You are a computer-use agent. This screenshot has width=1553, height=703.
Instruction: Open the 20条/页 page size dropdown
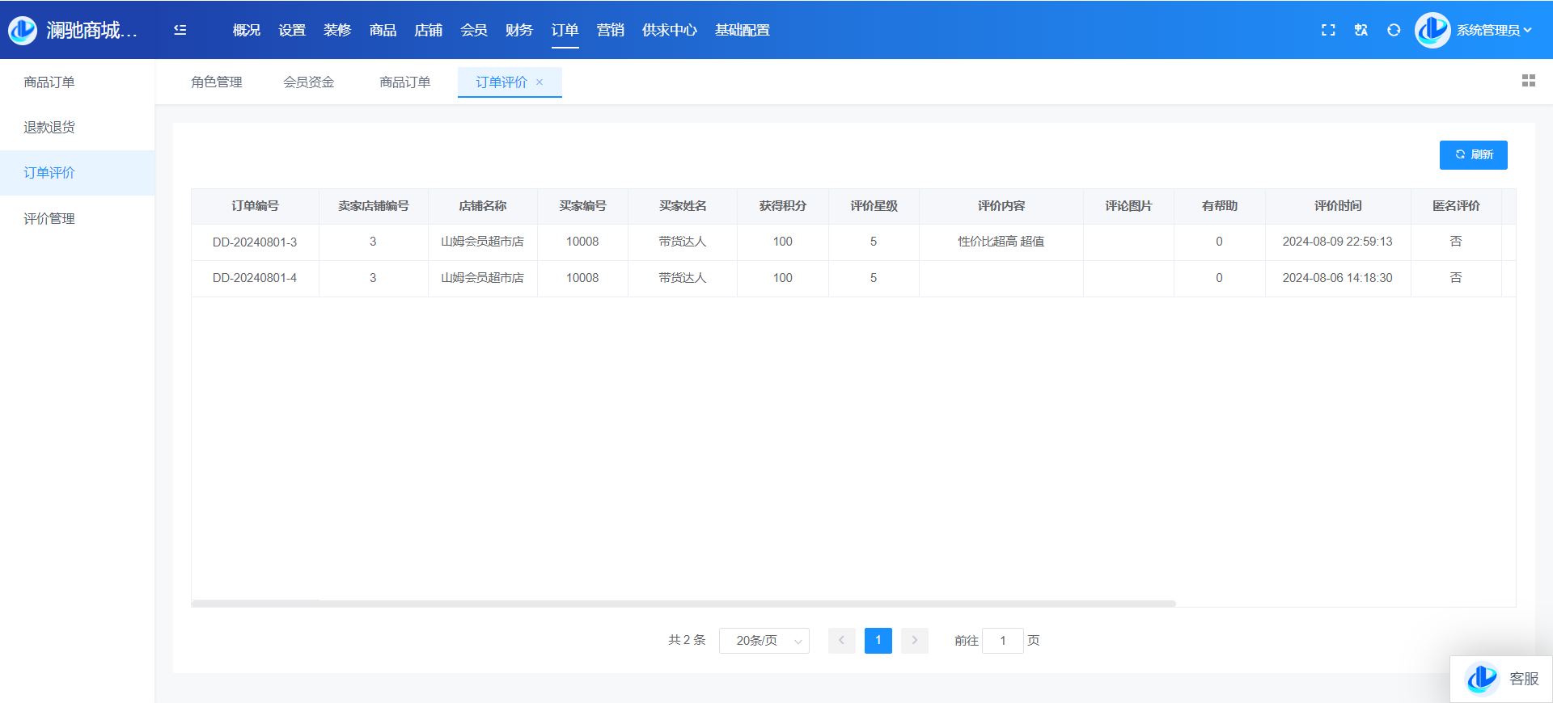tap(764, 641)
